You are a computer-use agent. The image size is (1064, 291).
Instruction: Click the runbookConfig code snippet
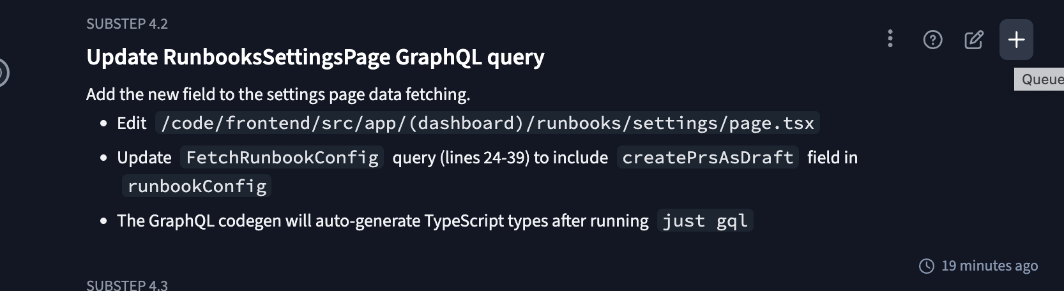(197, 186)
